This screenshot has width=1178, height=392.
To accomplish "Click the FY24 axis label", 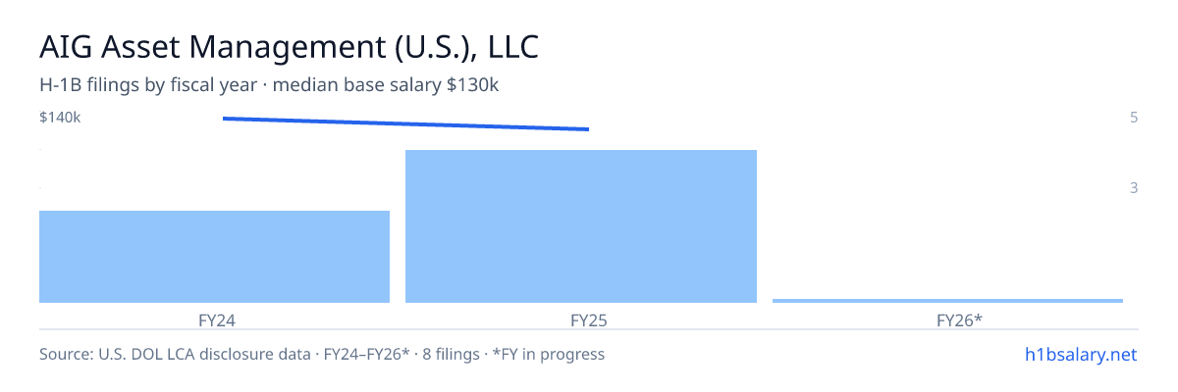I will (215, 319).
